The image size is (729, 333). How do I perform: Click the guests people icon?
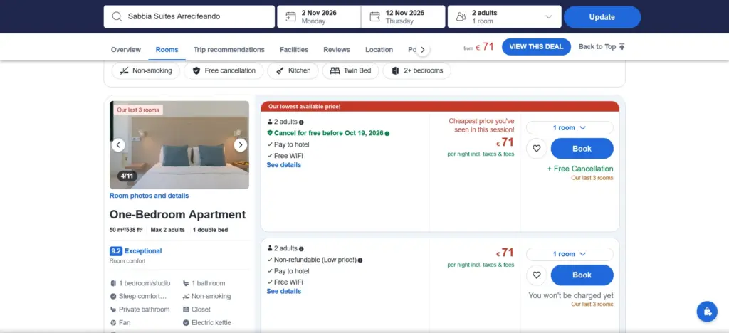pos(461,16)
